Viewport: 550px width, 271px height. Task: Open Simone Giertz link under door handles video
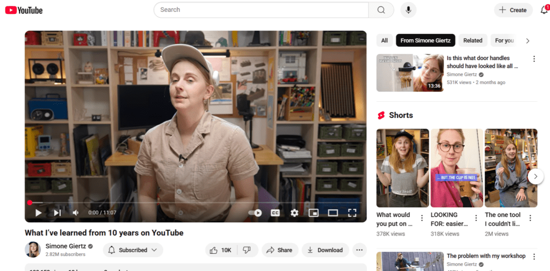tap(461, 74)
